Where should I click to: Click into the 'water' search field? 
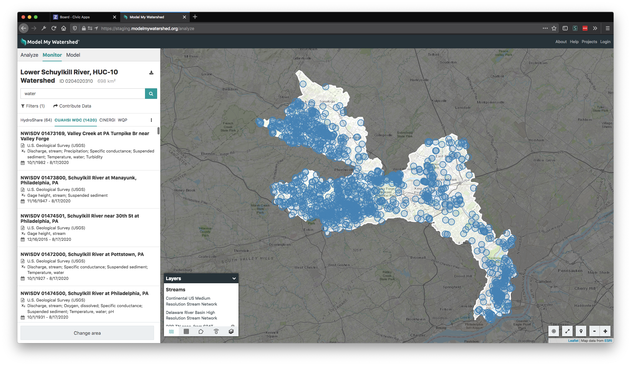tap(83, 94)
